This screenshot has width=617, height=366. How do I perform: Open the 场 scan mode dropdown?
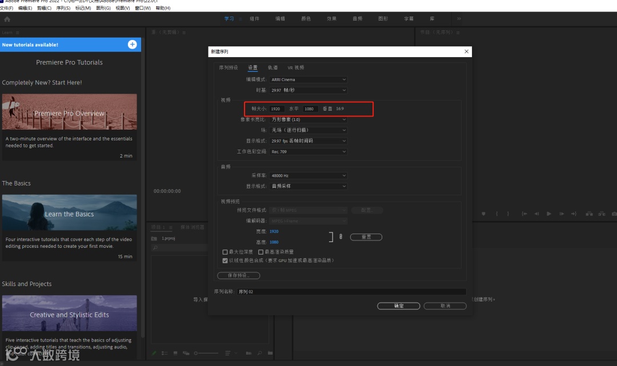click(308, 130)
